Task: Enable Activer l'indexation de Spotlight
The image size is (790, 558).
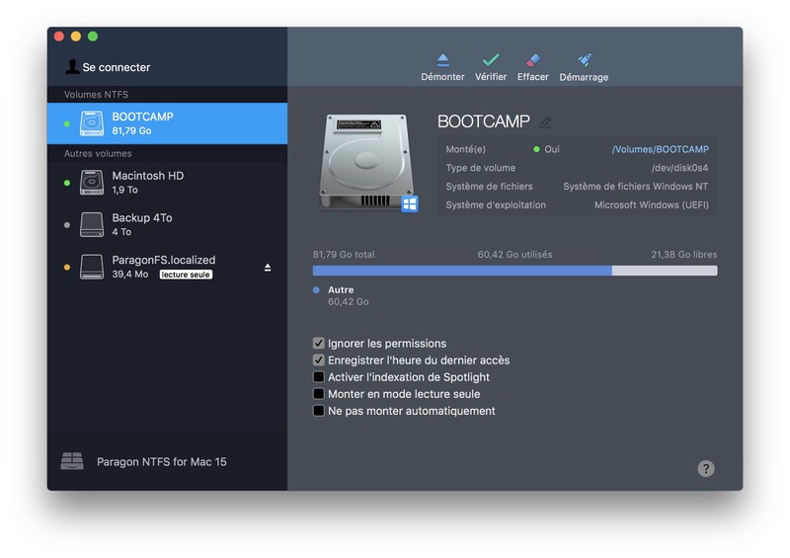Action: [318, 377]
